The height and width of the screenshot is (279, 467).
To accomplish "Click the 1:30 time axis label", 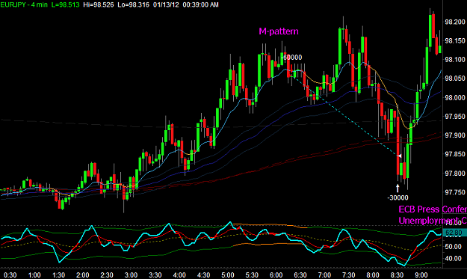I will pyautogui.click(x=58, y=275).
